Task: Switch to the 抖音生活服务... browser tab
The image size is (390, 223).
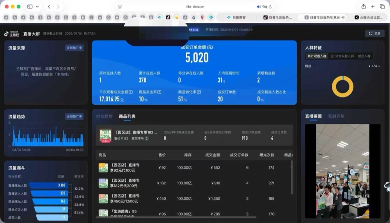Action: point(278,18)
